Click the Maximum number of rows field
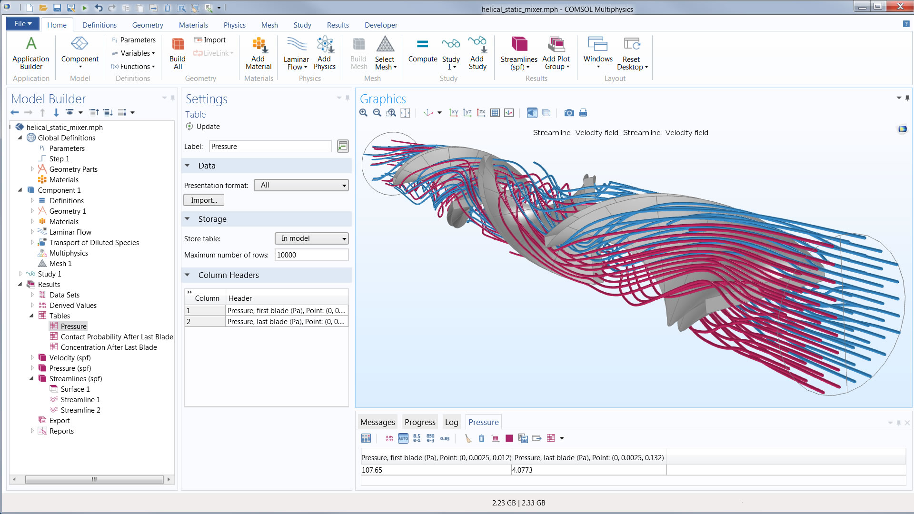 [312, 255]
